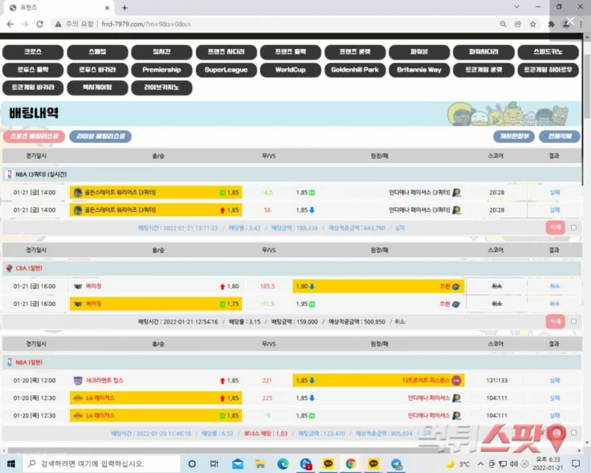Open File Explorer from the taskbar
Viewport: 591px width, 473px height.
tap(260, 464)
